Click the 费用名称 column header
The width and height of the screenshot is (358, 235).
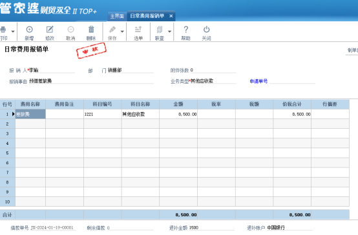pos(30,104)
